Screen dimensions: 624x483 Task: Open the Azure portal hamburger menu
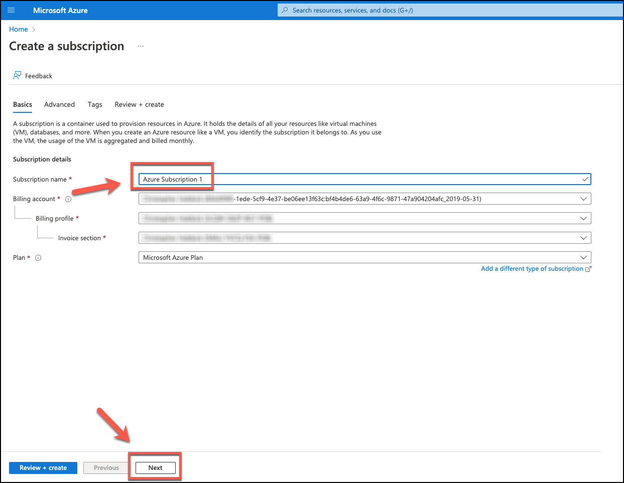tap(11, 10)
